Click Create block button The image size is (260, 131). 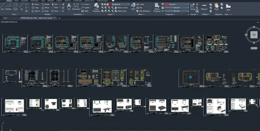coord(140,4)
